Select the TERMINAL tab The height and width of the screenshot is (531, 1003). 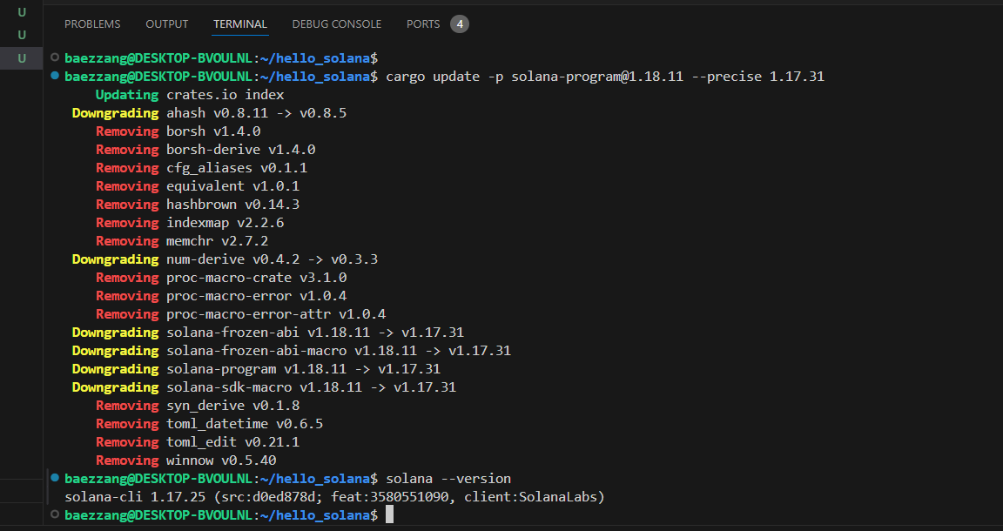pyautogui.click(x=240, y=24)
